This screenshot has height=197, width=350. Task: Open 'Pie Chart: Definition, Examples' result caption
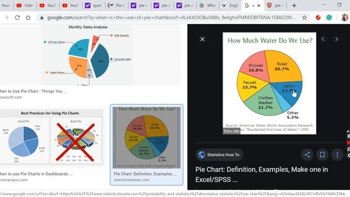pyautogui.click(x=145, y=174)
